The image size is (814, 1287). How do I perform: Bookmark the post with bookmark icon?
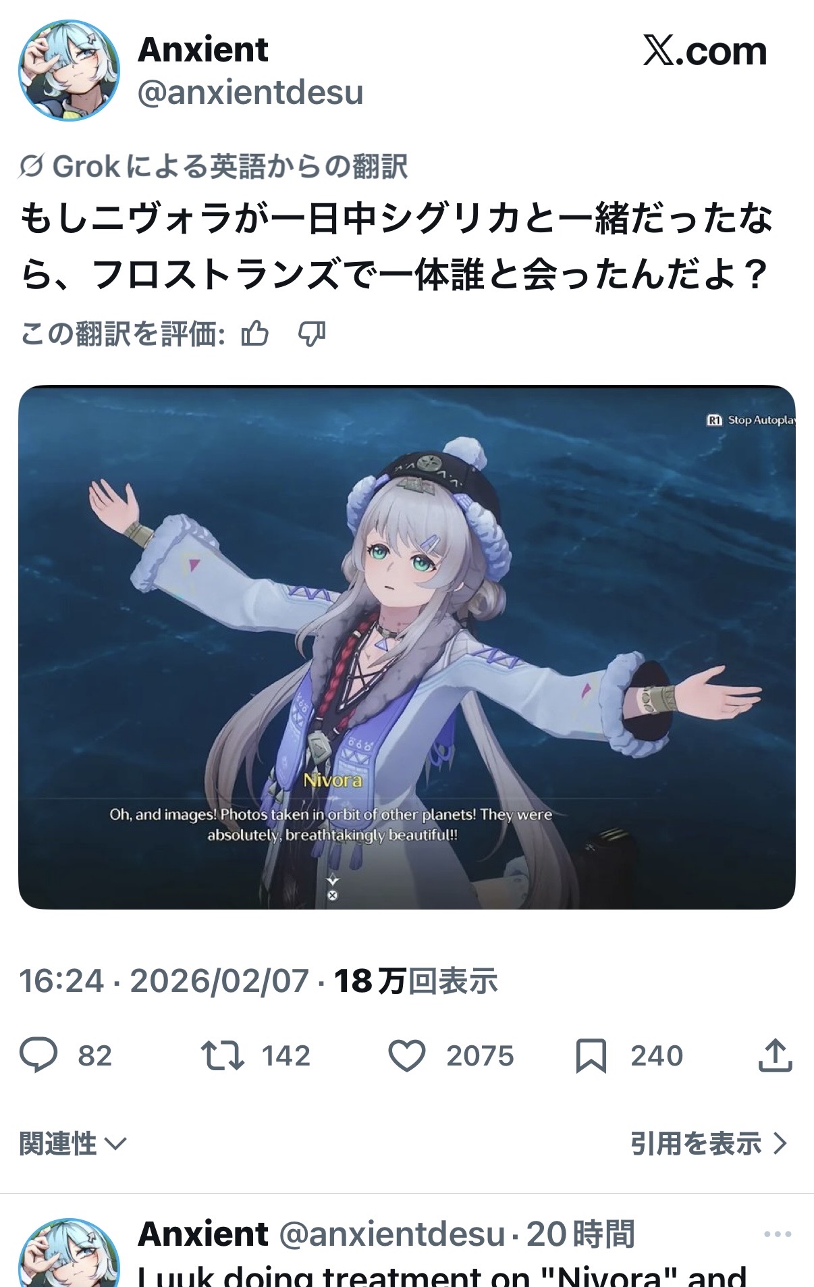coord(591,1055)
